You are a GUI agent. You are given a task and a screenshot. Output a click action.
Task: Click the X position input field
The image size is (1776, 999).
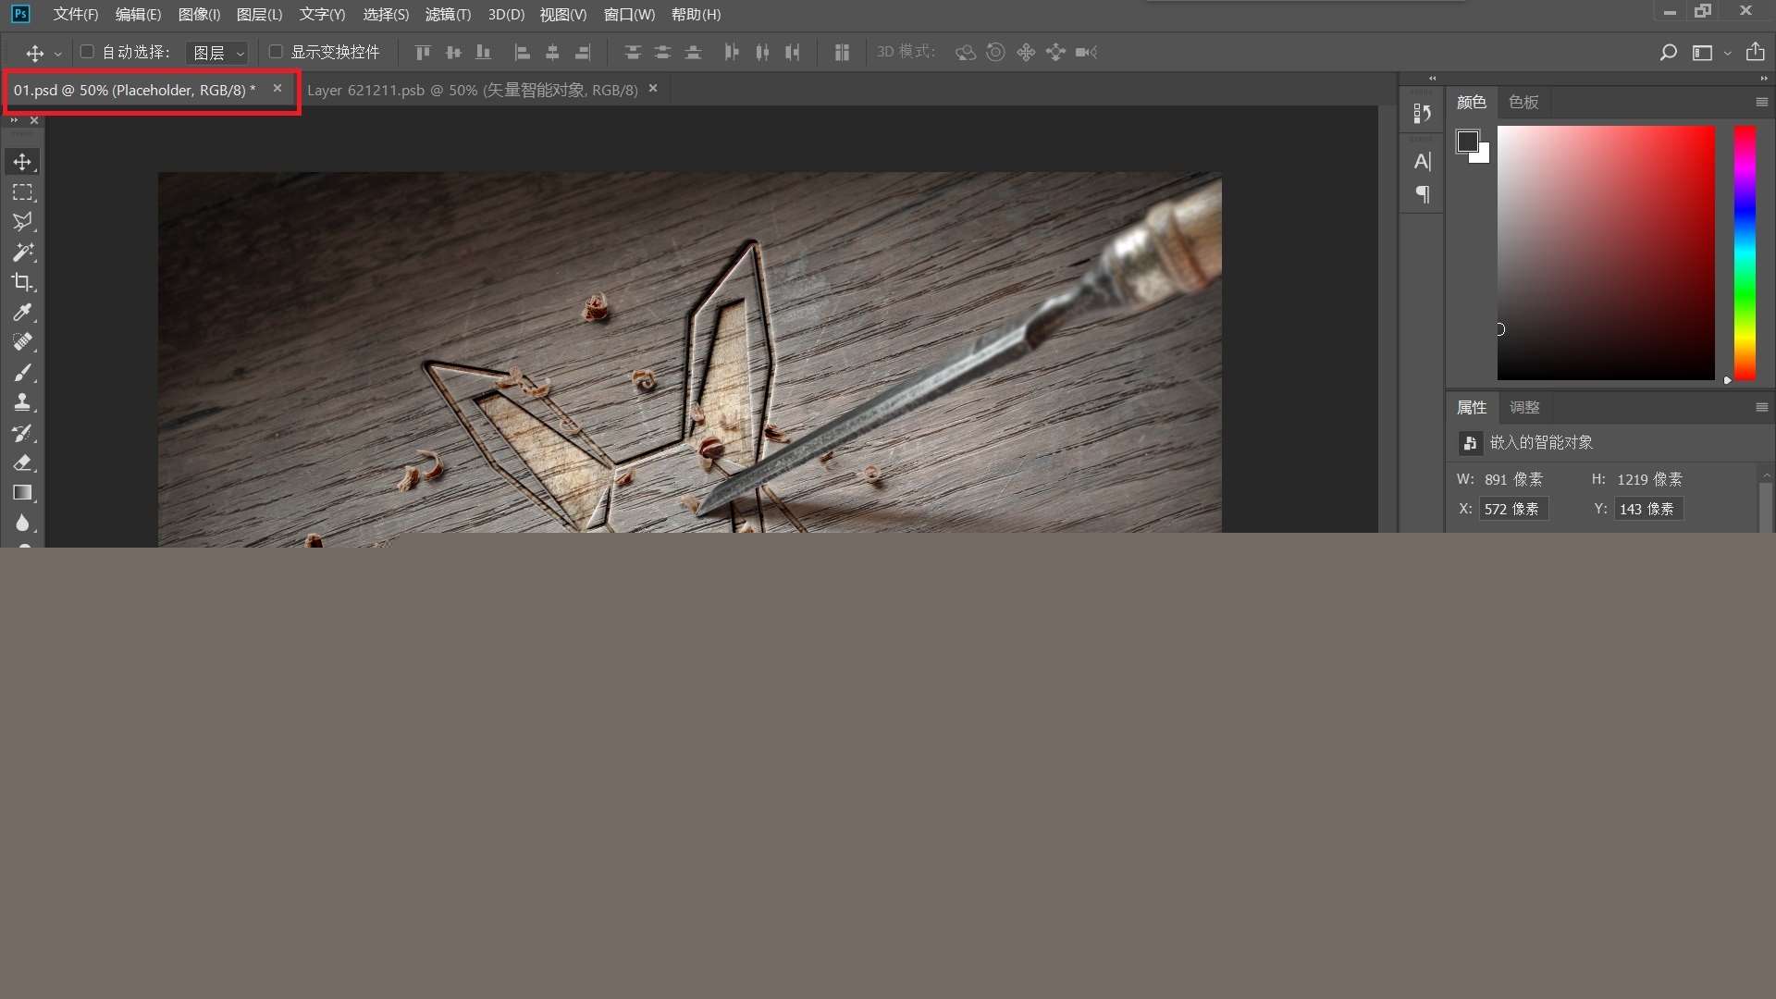pos(1513,509)
